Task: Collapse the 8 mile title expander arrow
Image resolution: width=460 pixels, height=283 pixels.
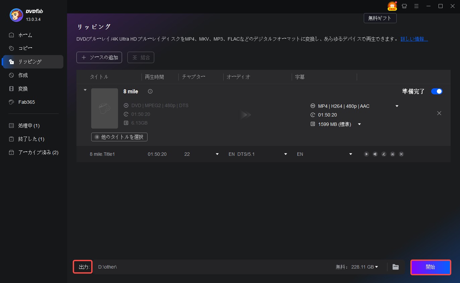Action: pyautogui.click(x=85, y=90)
